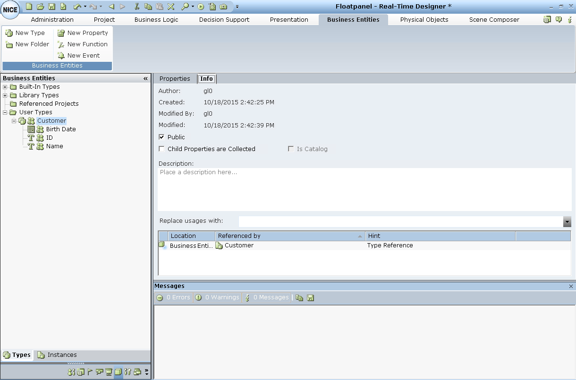The image size is (576, 380).
Task: Toggle the 0 Warnings filter
Action: click(x=217, y=298)
